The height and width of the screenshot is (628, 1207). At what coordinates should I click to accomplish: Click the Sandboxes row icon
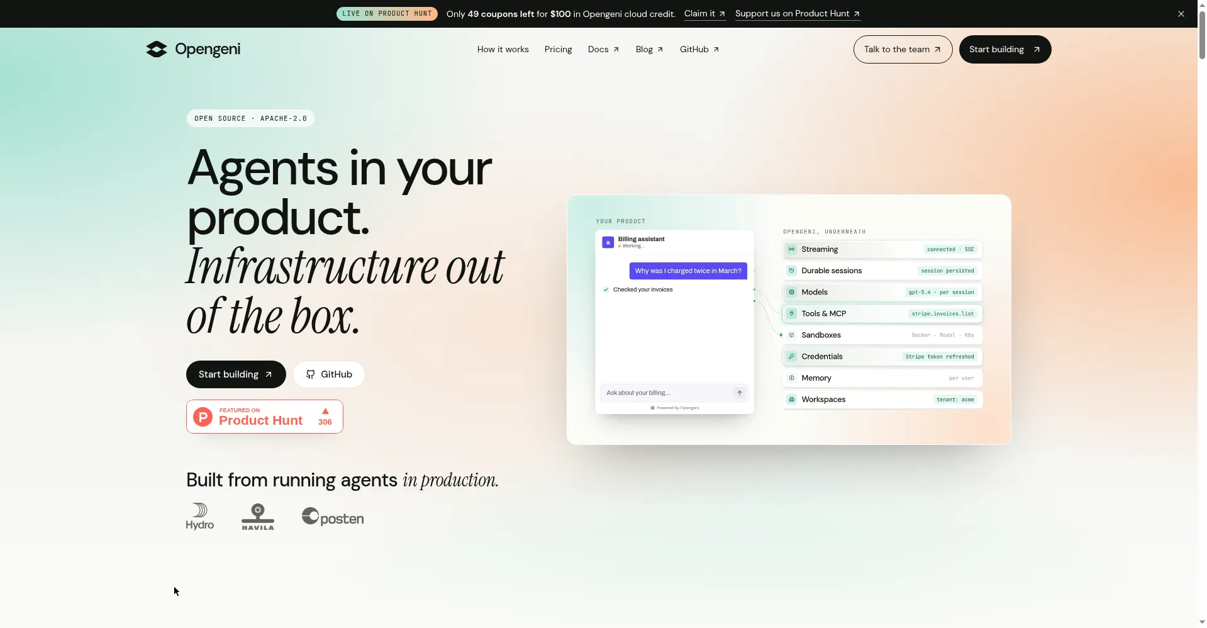[791, 335]
